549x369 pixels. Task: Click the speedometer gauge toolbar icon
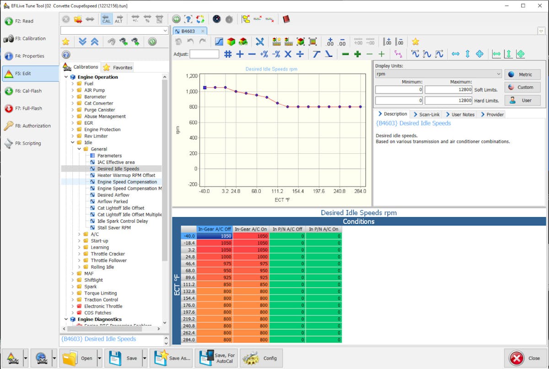click(x=217, y=19)
